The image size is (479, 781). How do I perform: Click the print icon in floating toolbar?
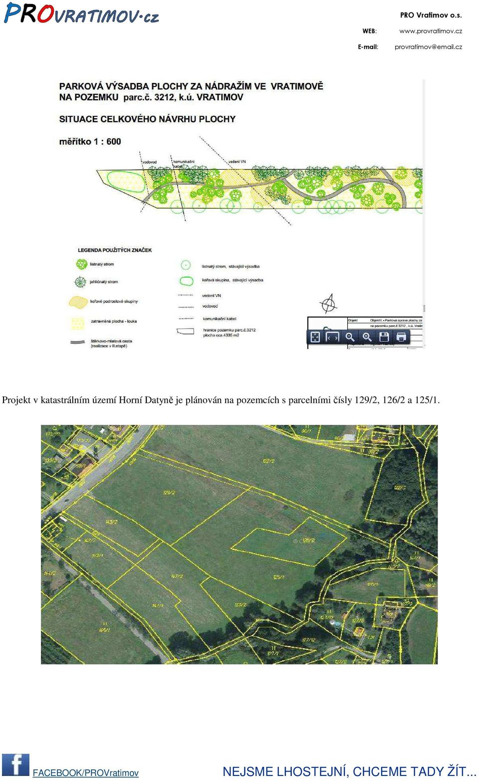(401, 337)
